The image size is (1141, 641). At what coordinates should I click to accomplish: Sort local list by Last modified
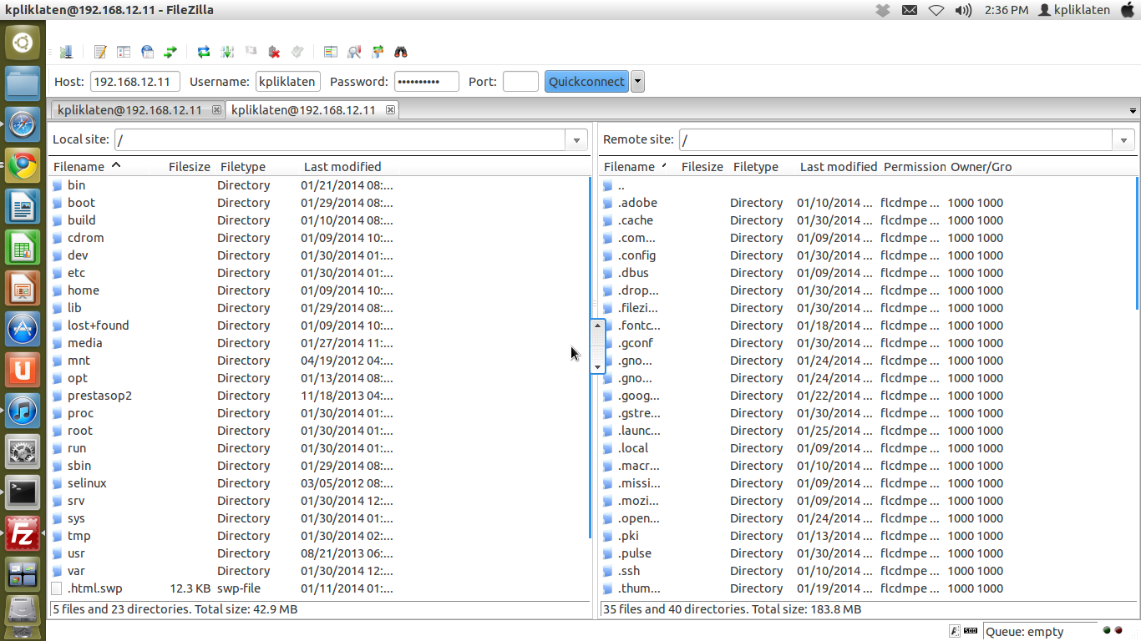pos(342,167)
